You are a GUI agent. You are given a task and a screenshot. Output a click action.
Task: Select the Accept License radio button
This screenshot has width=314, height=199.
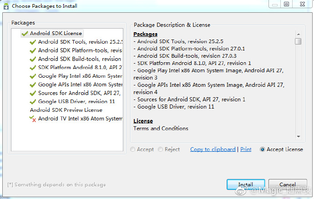tap(262, 149)
